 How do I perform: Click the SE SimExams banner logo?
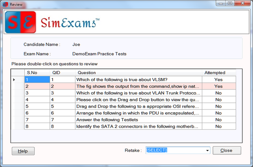[x=20, y=22]
